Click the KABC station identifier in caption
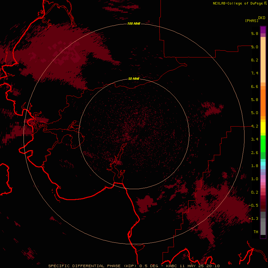 (172, 266)
